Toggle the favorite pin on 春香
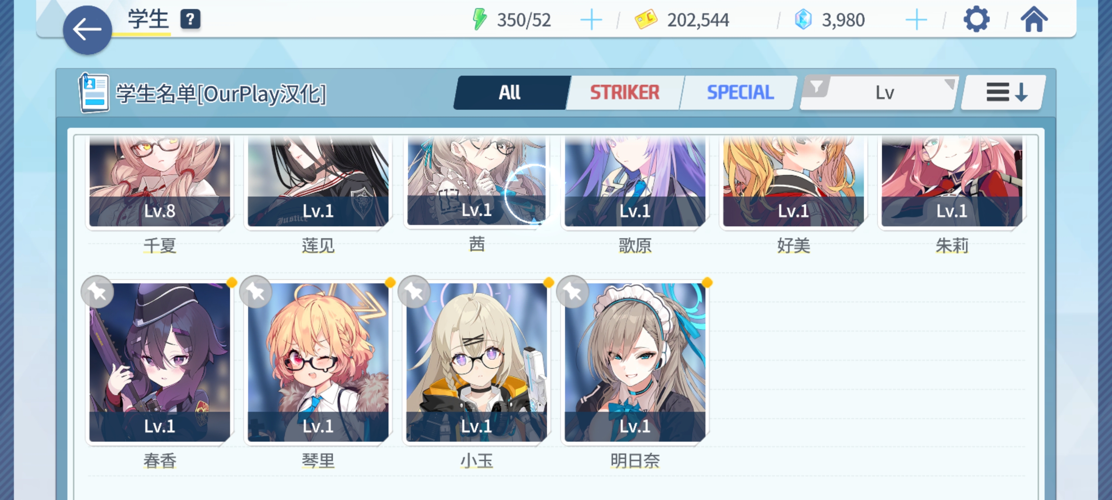This screenshot has width=1112, height=500. pyautogui.click(x=98, y=292)
